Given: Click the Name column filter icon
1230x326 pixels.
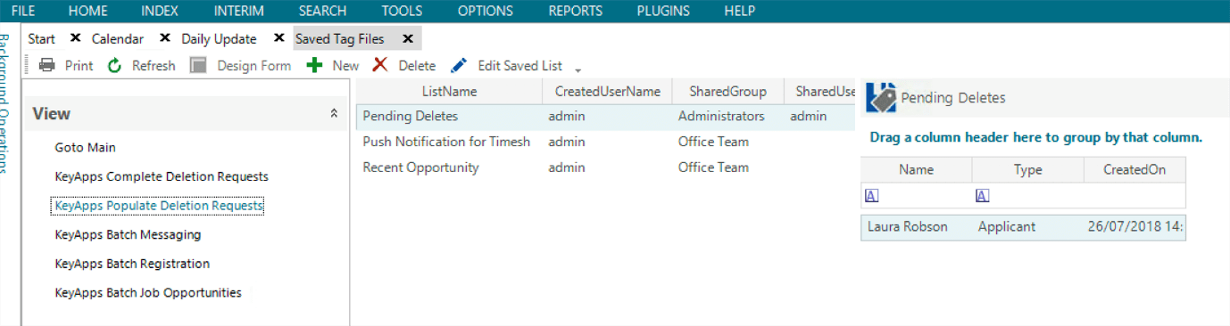Looking at the screenshot, I should pos(872,196).
